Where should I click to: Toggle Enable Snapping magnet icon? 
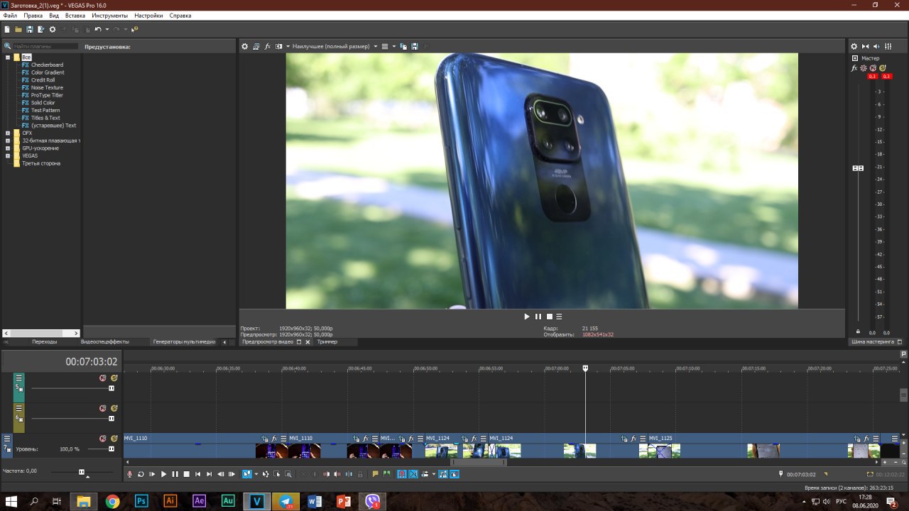[x=401, y=474]
